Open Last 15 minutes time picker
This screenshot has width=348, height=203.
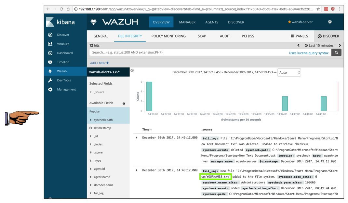[319, 45]
